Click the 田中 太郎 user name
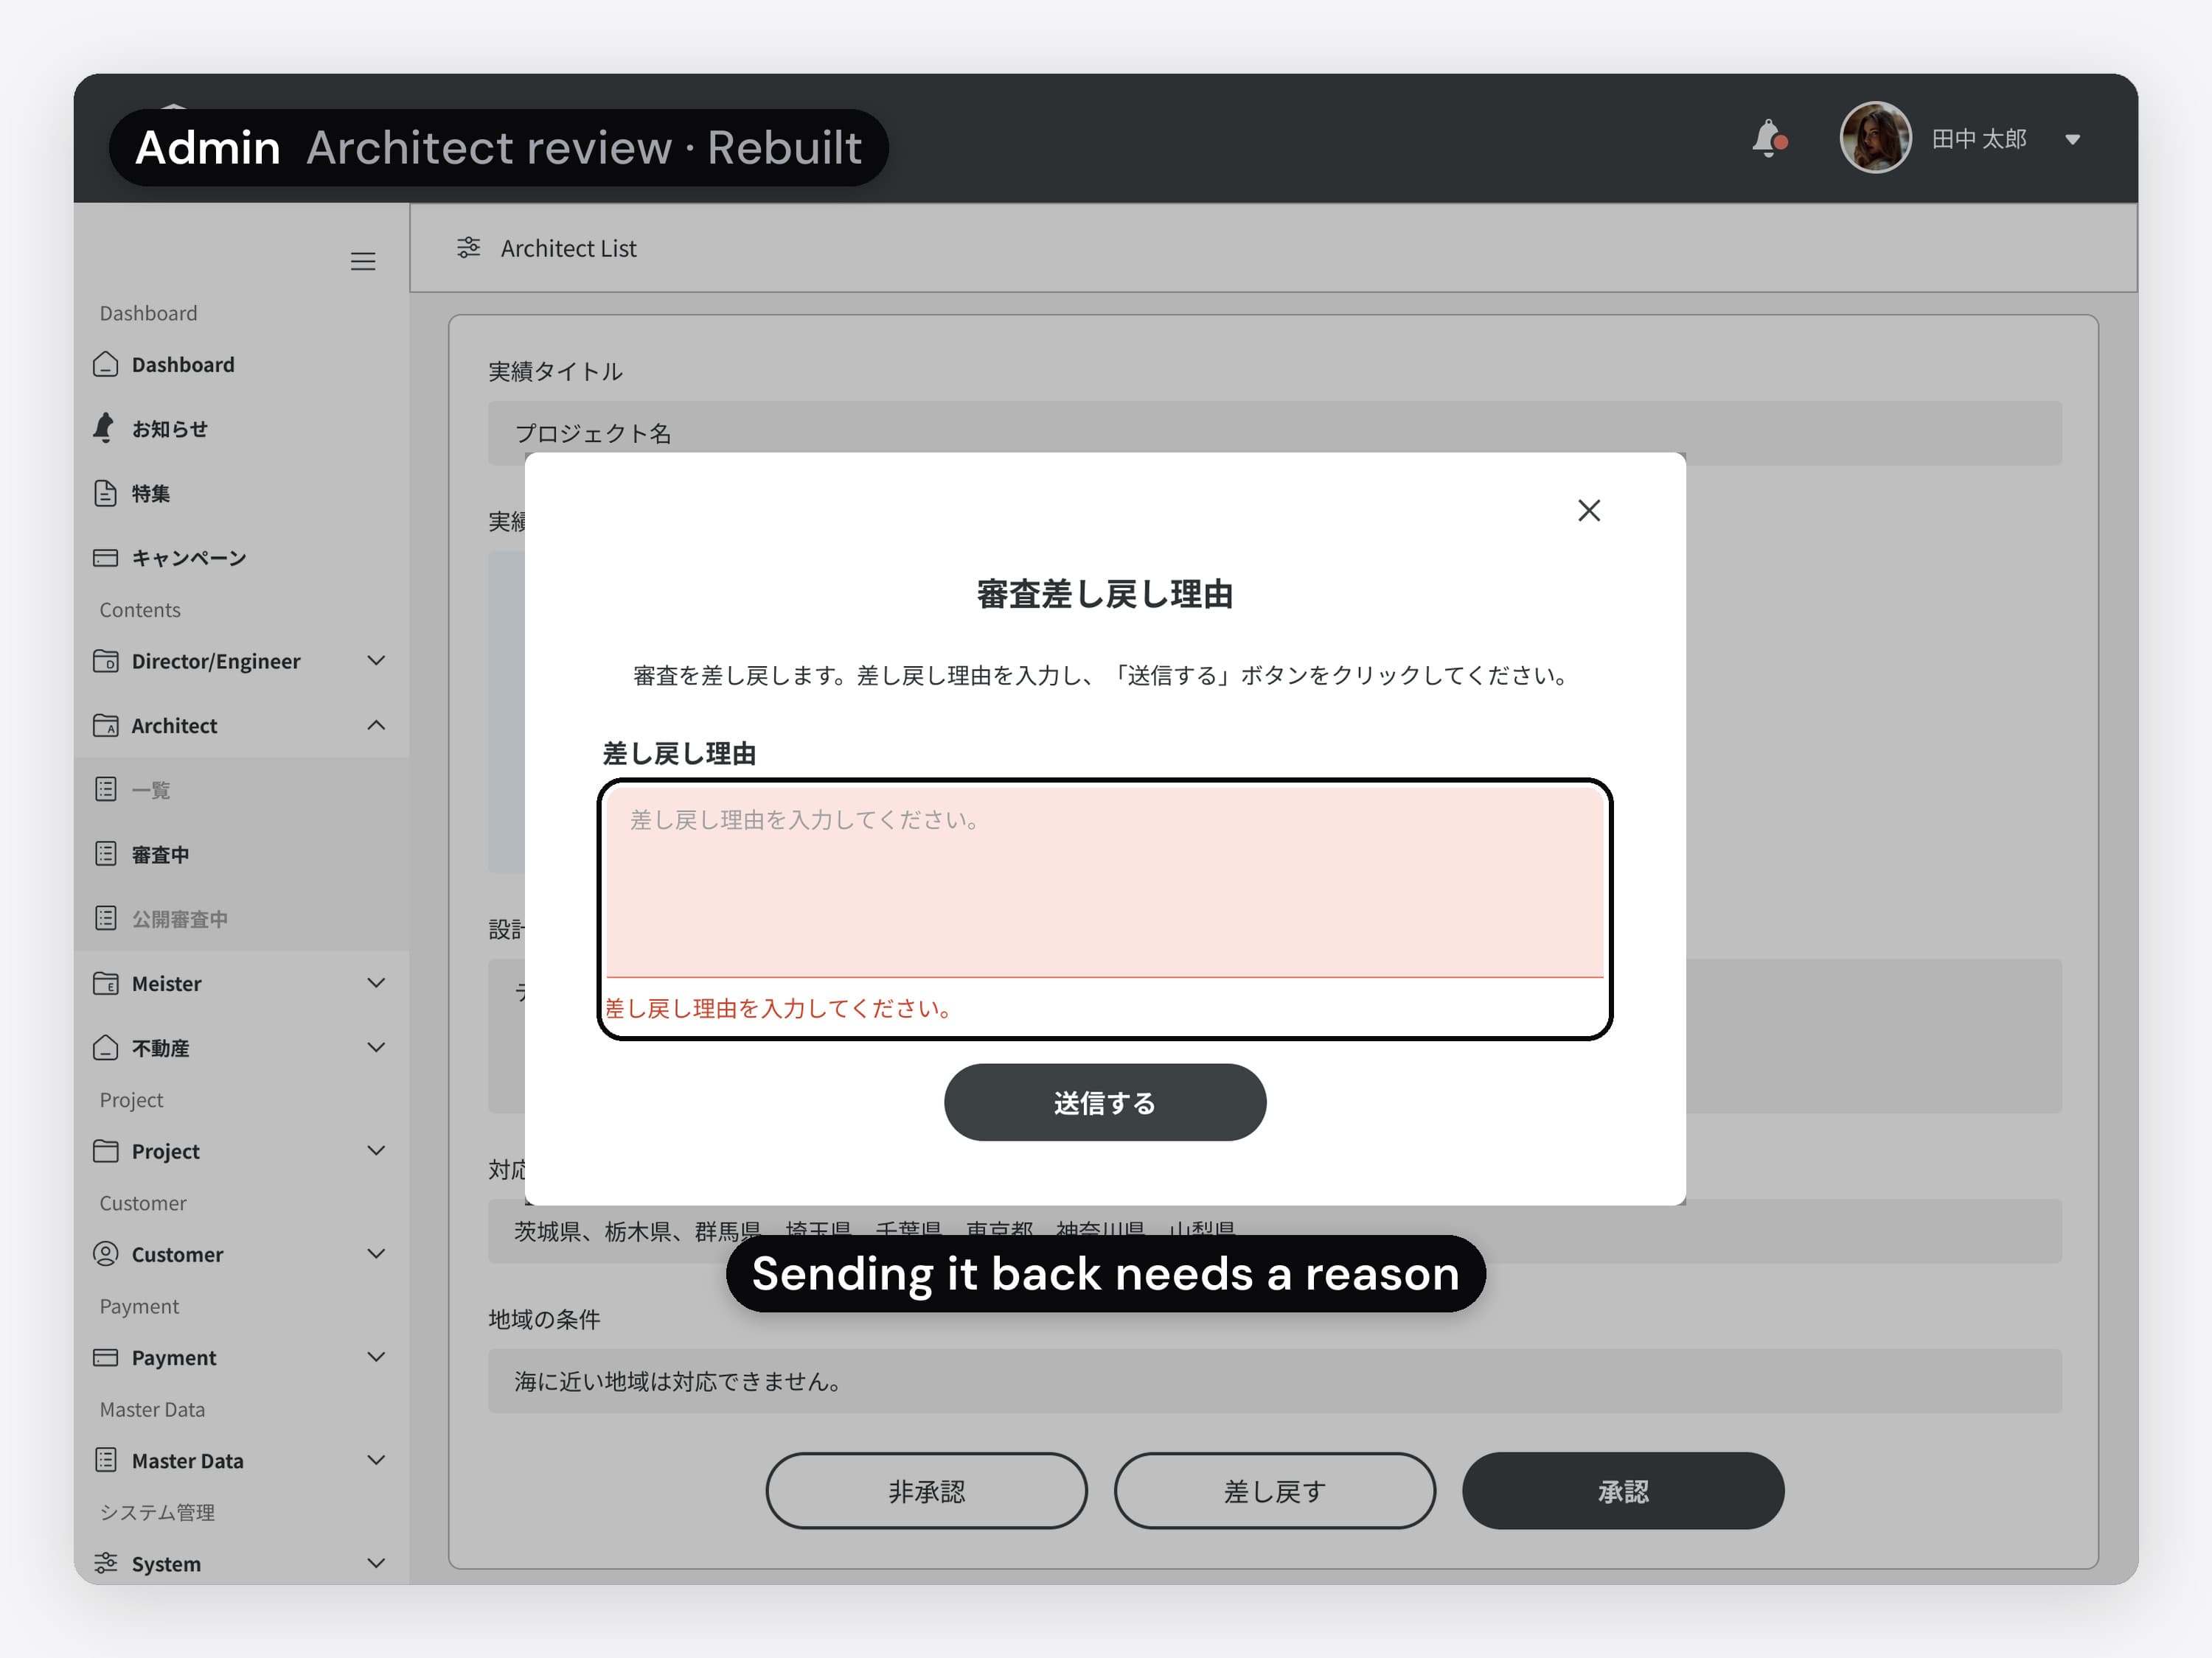The image size is (2212, 1658). point(1978,139)
